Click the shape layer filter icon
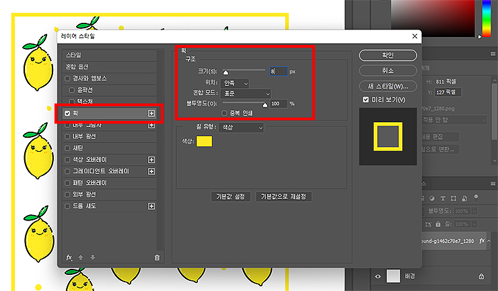The image size is (498, 291). (x=454, y=198)
